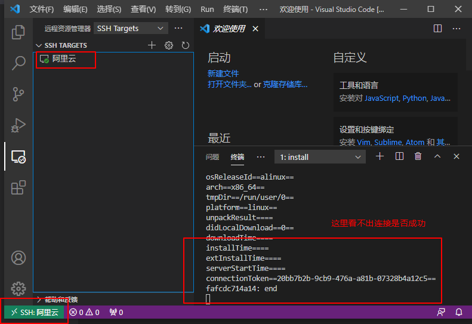Open forwarded ports indicator in status bar
The image size is (472, 324).
[x=116, y=312]
